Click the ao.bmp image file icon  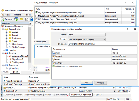(10, 68)
